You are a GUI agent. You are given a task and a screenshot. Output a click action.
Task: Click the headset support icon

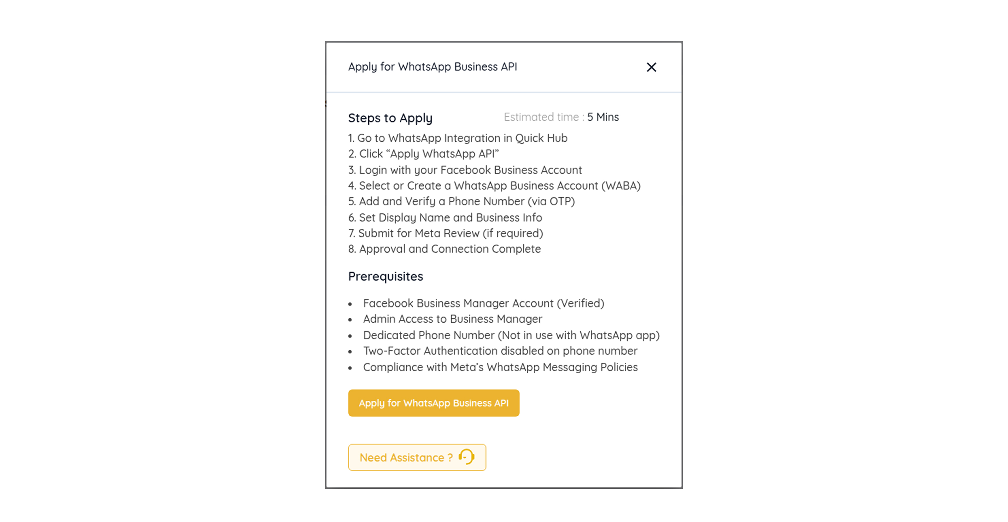467,457
